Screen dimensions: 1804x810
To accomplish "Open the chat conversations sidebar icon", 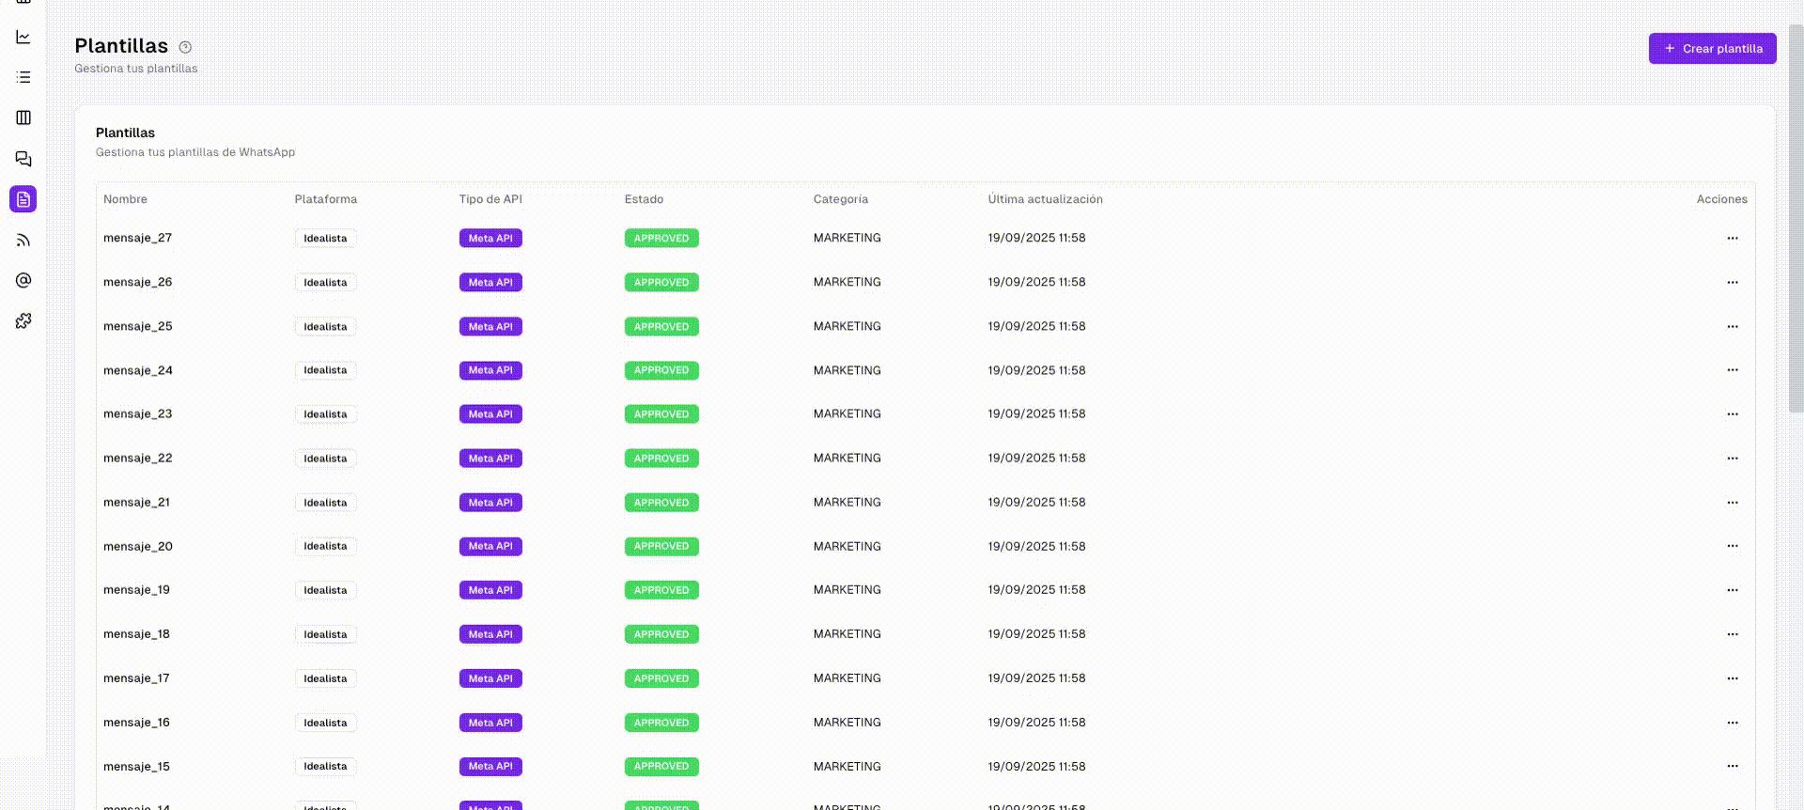I will coord(23,159).
